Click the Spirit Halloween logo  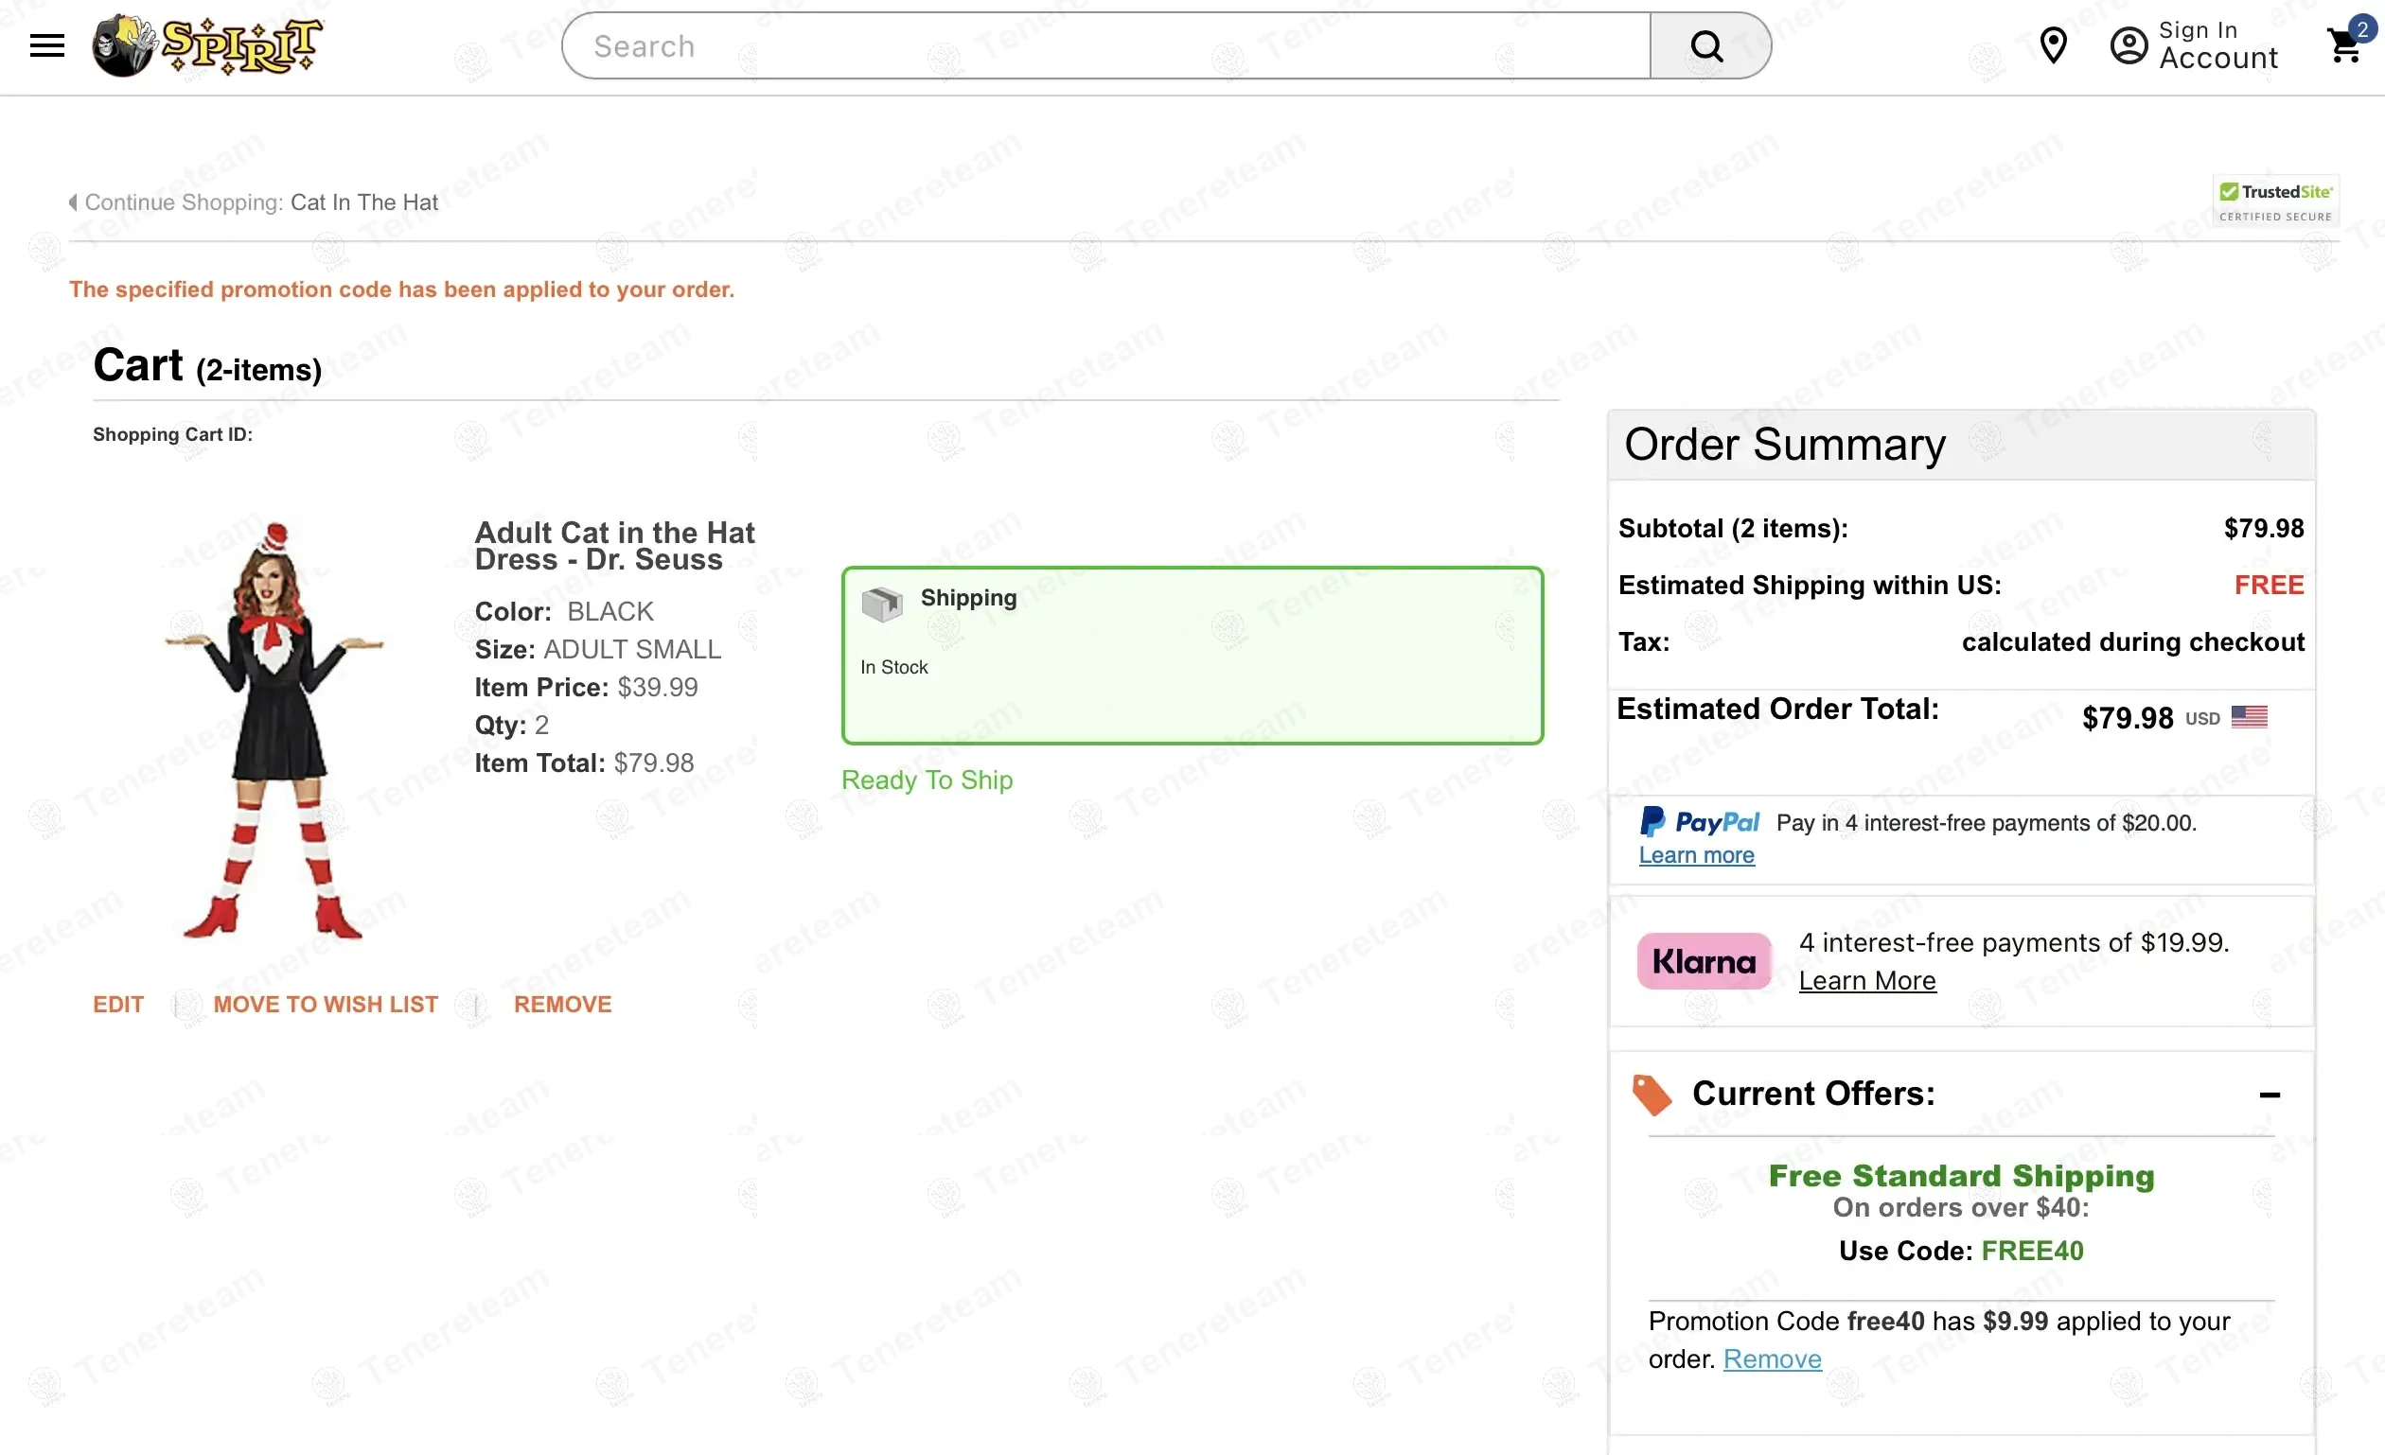206,44
